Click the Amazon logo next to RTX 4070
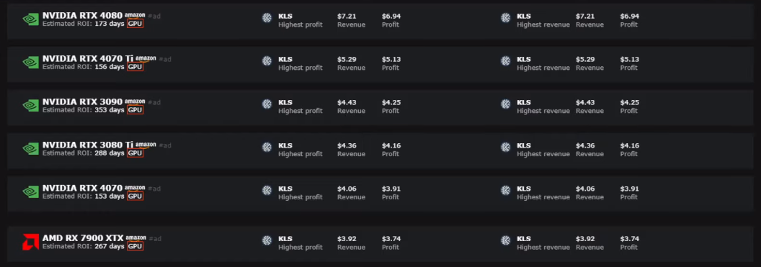Image resolution: width=761 pixels, height=267 pixels. [x=135, y=188]
